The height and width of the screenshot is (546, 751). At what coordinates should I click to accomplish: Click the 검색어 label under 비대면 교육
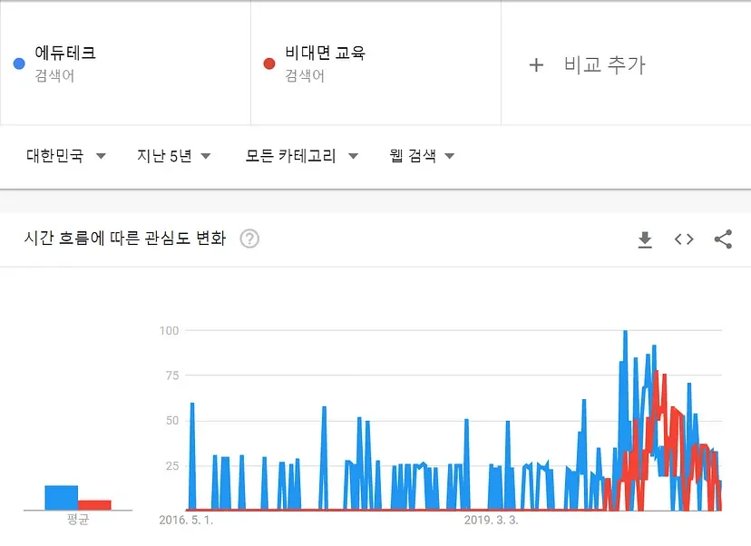tap(305, 75)
